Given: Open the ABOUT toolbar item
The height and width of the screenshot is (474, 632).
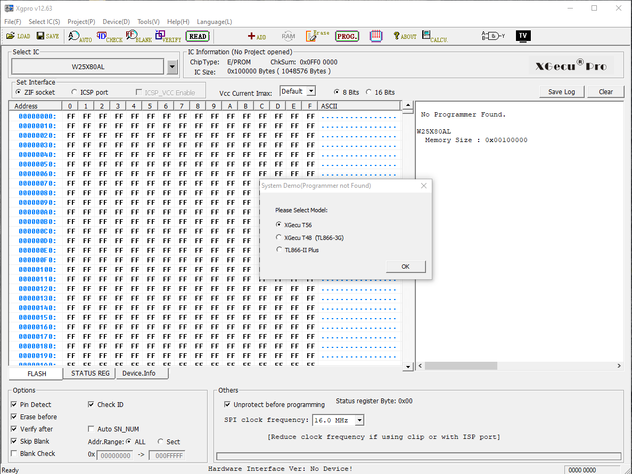Looking at the screenshot, I should 405,36.
